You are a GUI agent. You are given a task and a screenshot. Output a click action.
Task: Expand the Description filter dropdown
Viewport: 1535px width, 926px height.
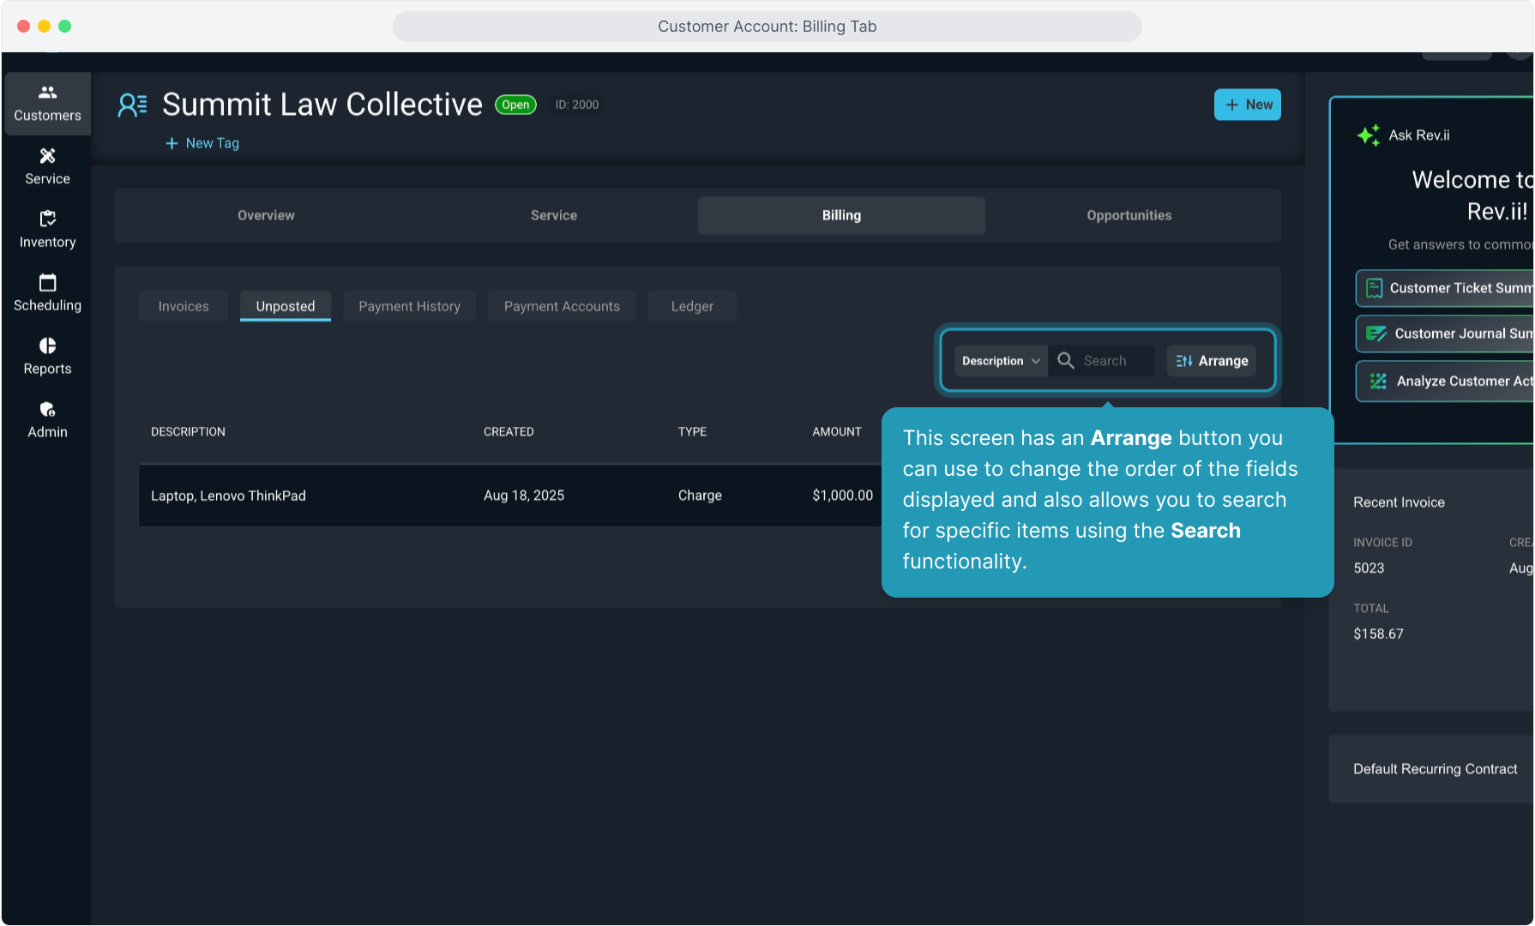[x=1000, y=361]
